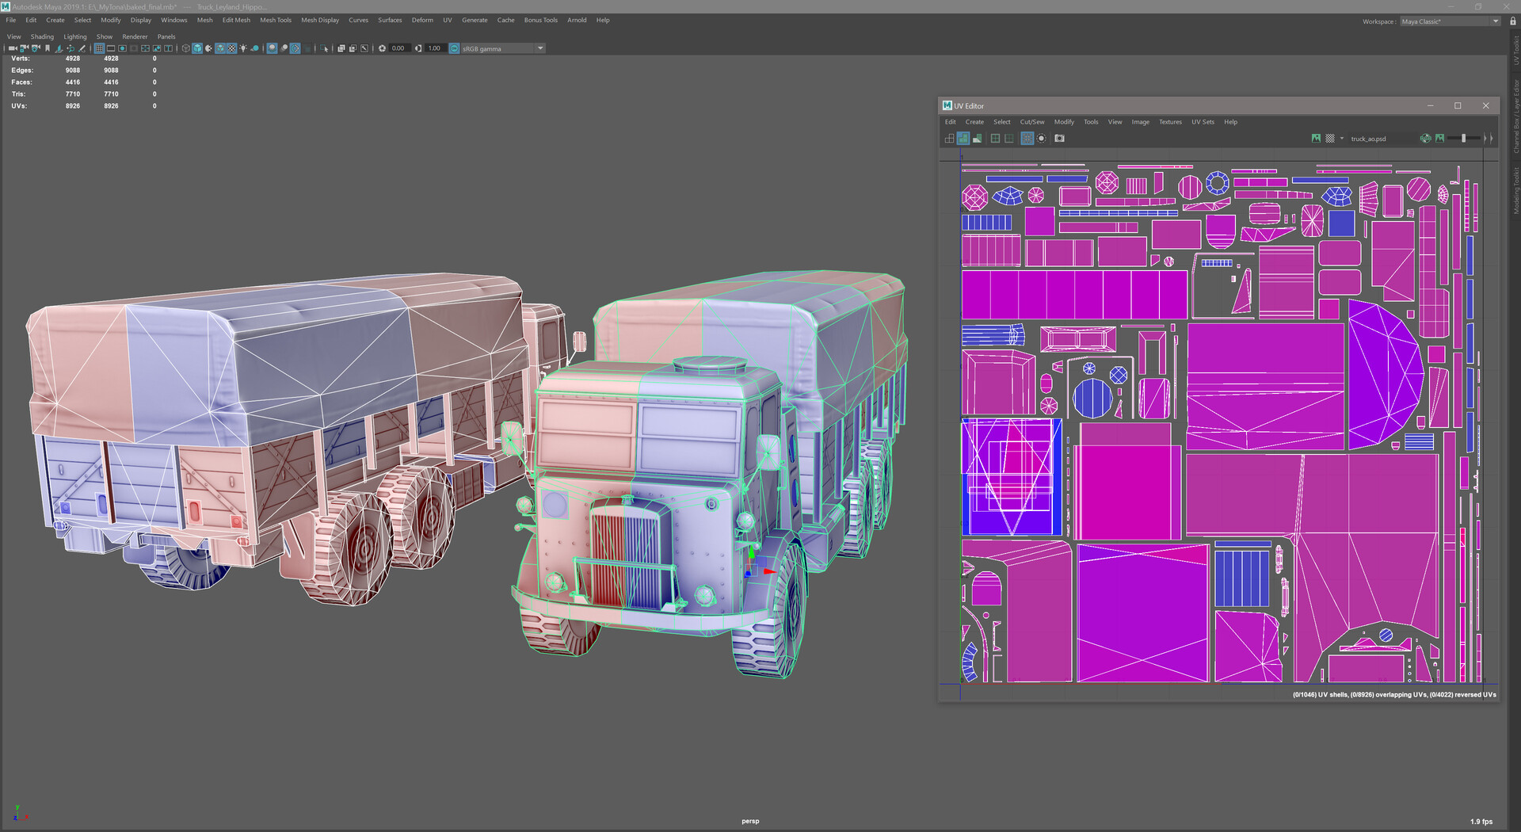Click the UV shaded shells display icon
The width and height of the screenshot is (1521, 832).
tap(963, 139)
